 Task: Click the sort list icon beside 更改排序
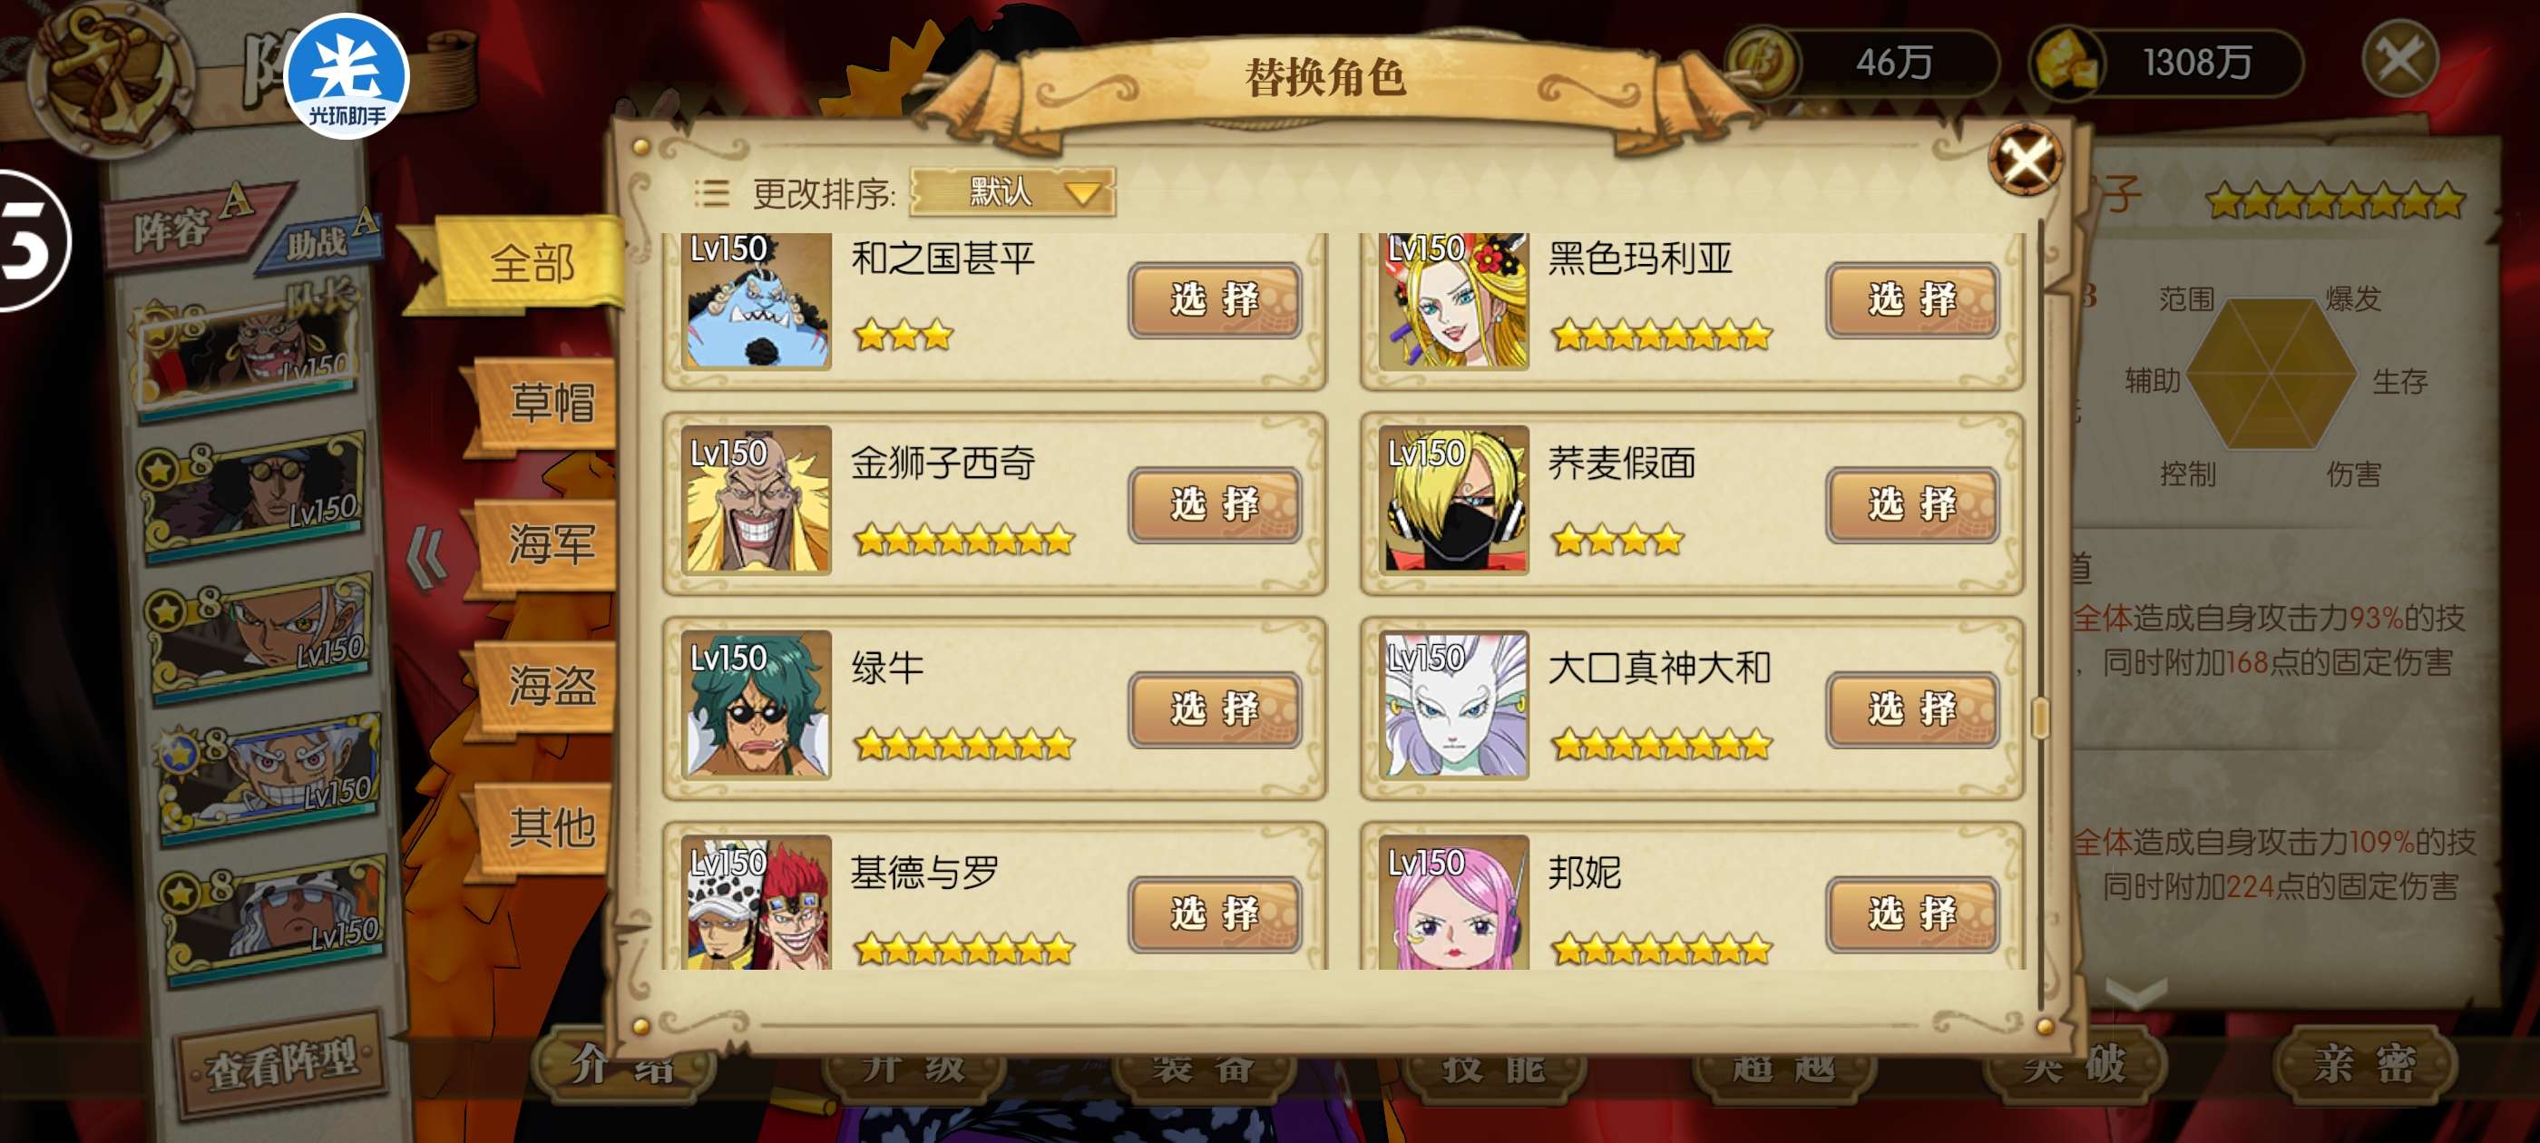click(x=712, y=192)
